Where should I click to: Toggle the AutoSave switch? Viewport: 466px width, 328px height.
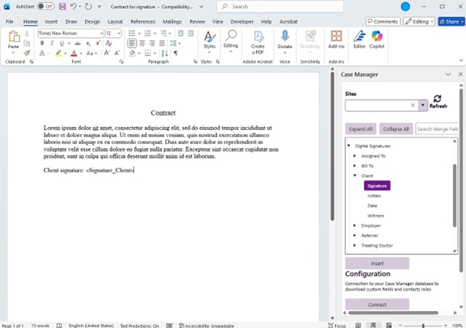coord(45,6)
